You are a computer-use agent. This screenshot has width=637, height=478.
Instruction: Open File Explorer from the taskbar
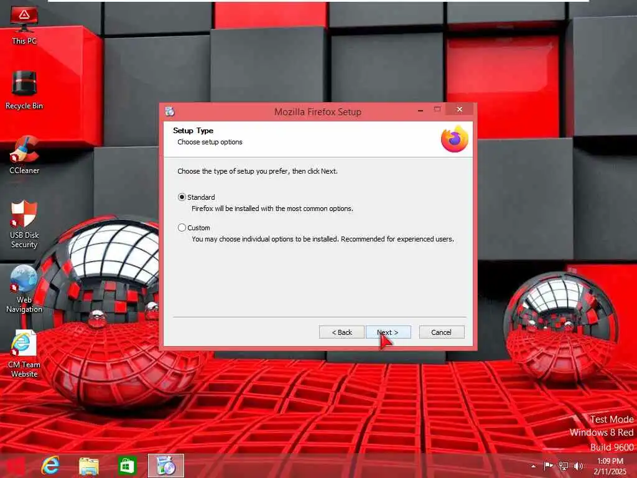[x=88, y=466]
